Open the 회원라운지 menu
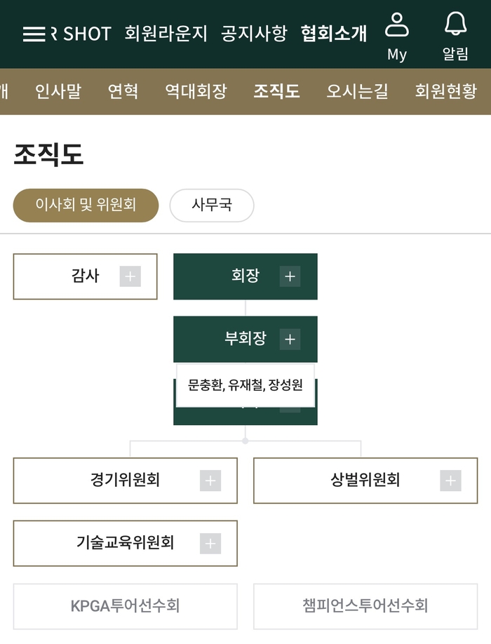 [x=166, y=34]
